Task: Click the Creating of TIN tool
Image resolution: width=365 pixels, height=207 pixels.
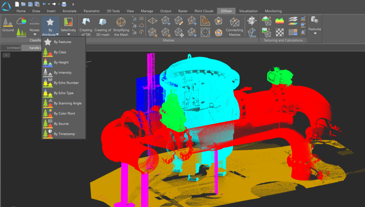Action: (x=85, y=26)
